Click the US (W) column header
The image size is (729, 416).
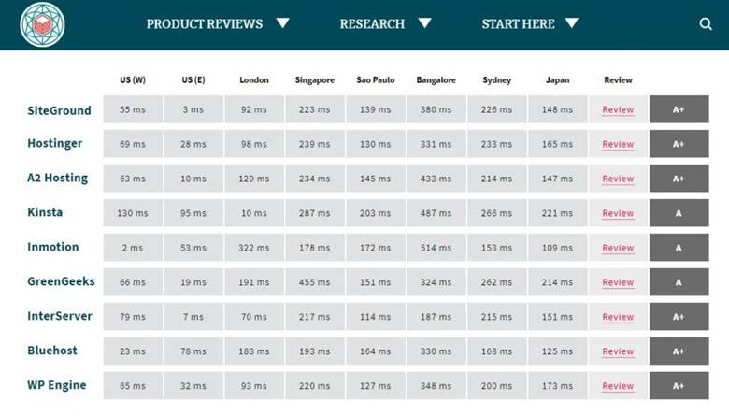point(133,80)
